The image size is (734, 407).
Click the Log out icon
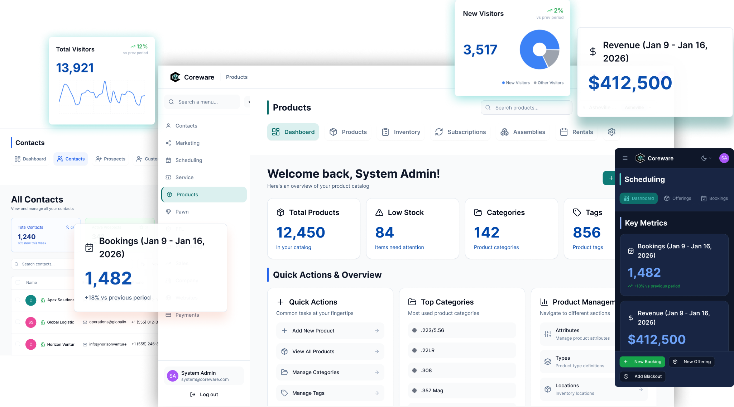click(x=193, y=394)
